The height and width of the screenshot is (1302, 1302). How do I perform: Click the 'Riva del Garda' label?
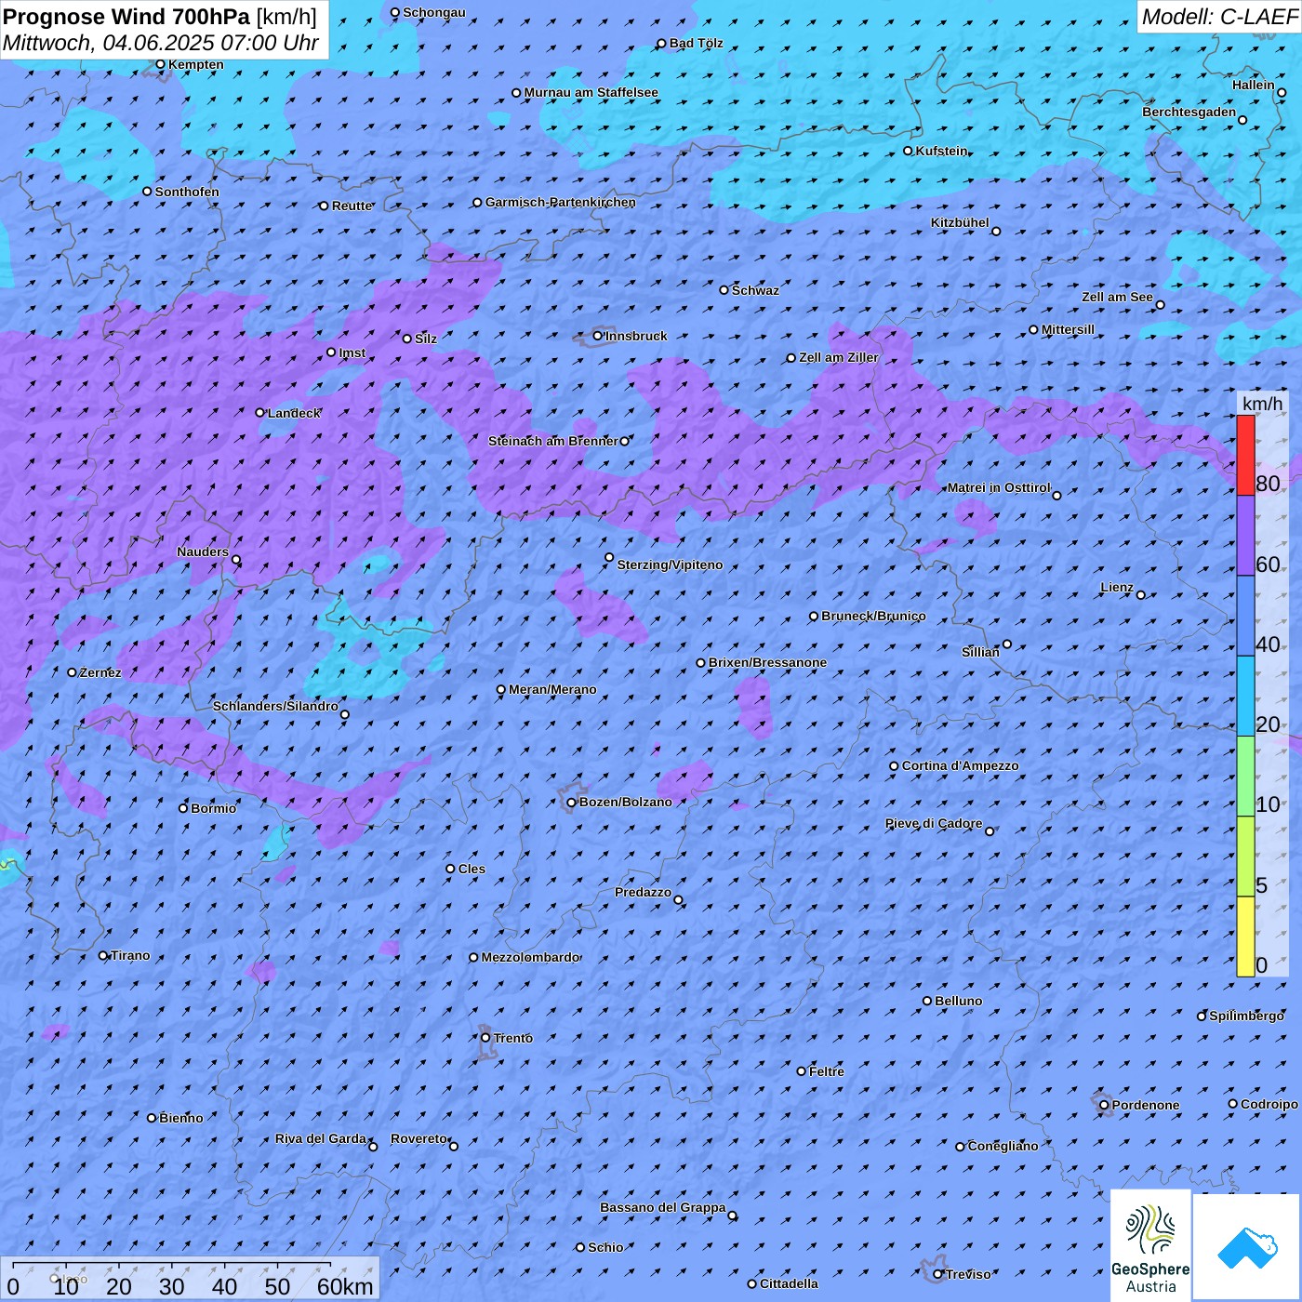(x=321, y=1138)
